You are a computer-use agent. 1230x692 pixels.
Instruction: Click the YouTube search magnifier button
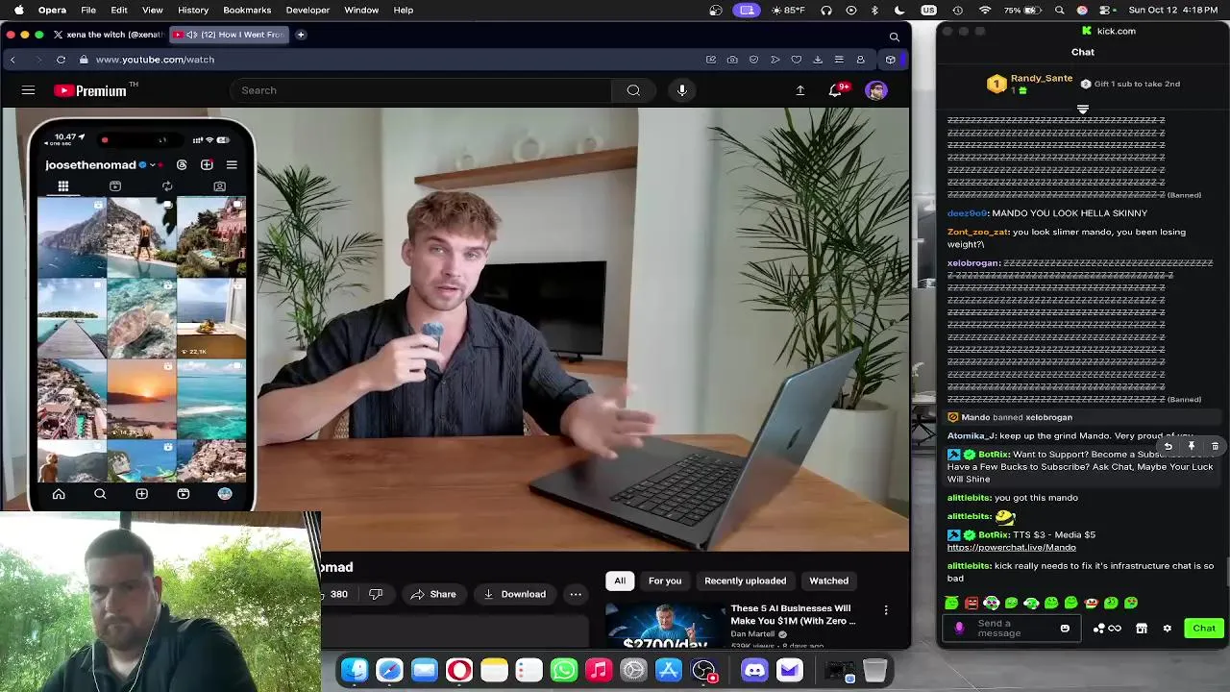coord(633,90)
